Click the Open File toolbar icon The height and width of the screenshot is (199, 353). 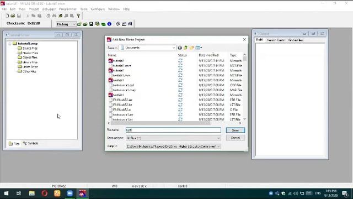[13, 16]
